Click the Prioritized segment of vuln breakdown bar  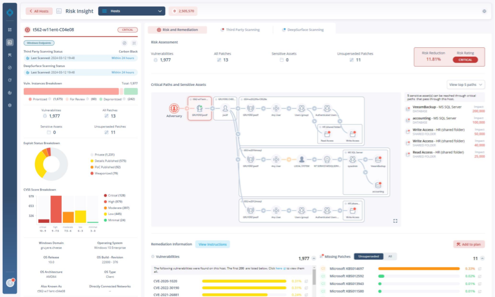tap(71, 91)
